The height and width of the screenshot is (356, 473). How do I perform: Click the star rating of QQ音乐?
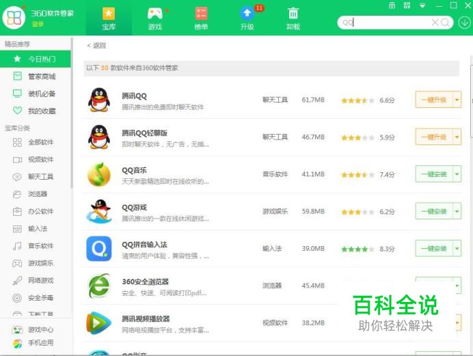[357, 175]
